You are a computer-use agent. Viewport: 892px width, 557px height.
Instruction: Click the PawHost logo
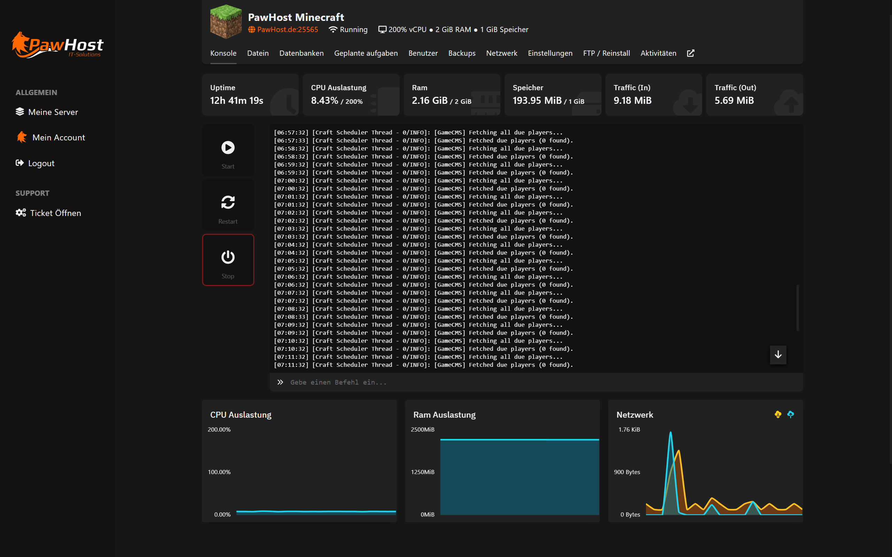pos(57,45)
